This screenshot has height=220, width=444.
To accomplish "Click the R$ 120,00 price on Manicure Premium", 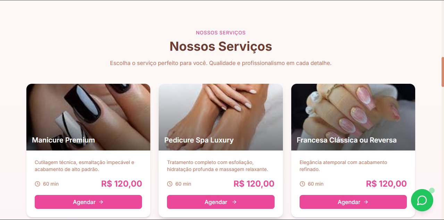I will (122, 184).
